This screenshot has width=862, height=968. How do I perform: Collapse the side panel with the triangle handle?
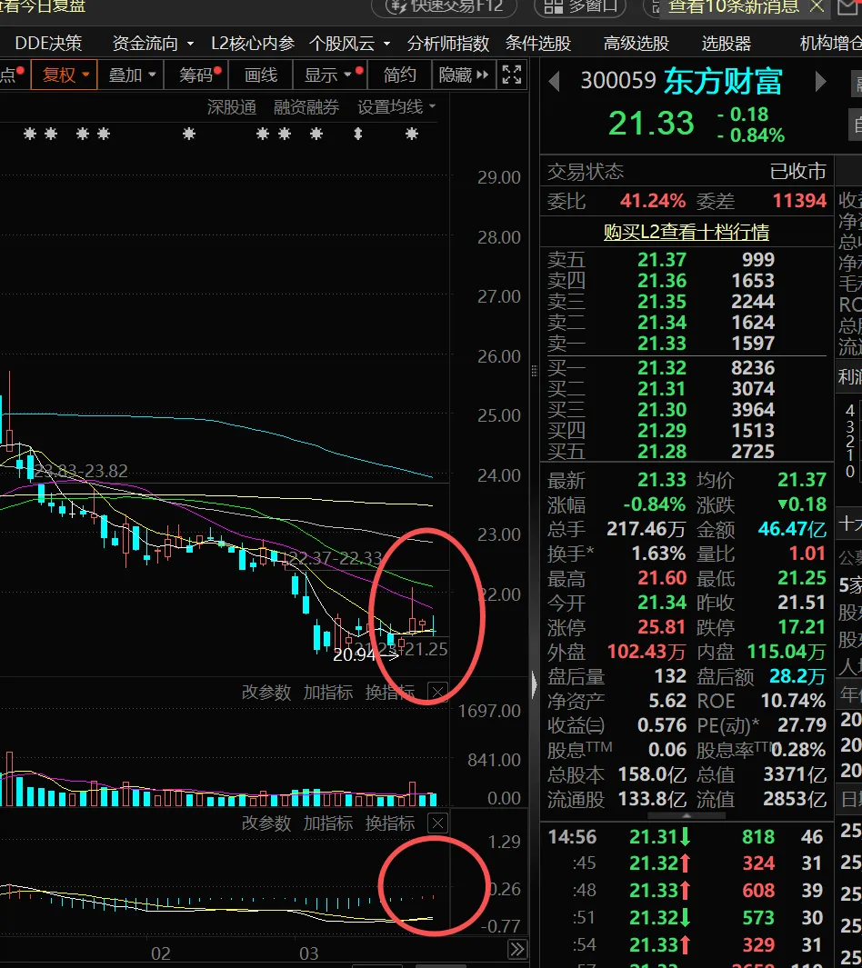coord(534,684)
